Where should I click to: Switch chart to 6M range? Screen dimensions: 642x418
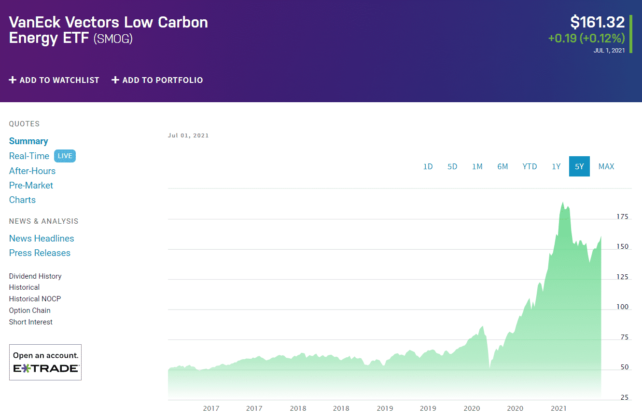(502, 166)
